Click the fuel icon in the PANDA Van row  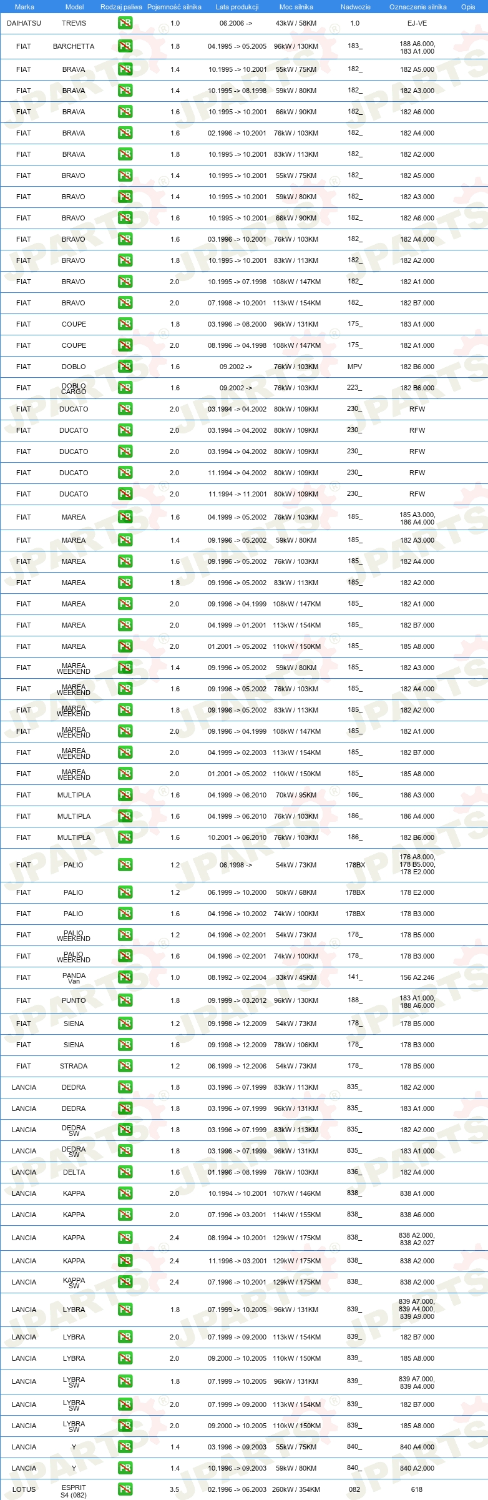coord(125,977)
